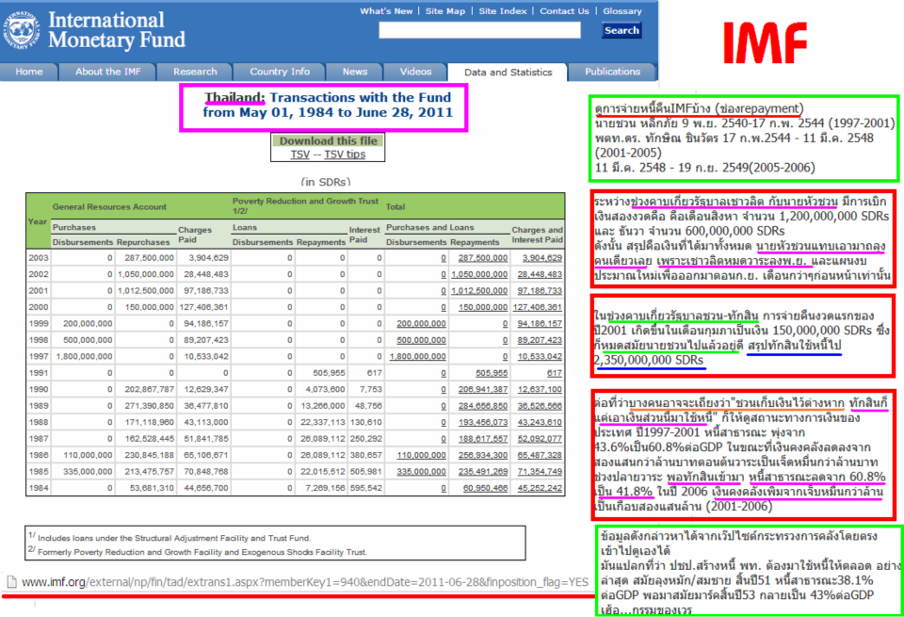Click the page icon beside the imf.org URL
The height and width of the screenshot is (617, 904).
(x=11, y=582)
